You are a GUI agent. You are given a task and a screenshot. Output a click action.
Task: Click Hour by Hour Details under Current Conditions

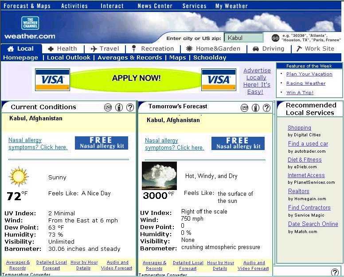click(84, 265)
